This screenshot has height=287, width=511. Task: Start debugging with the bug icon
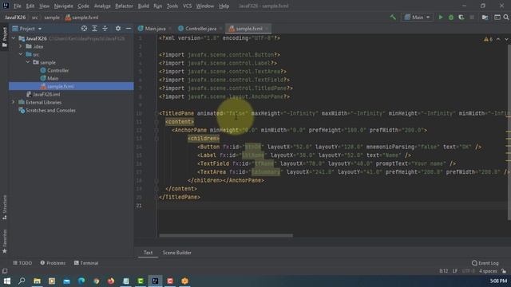pos(451,18)
